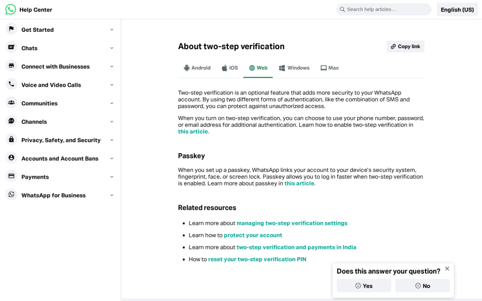Viewport: 482px width, 301px height.
Task: Expand Privacy, Safety, and Security chevron
Action: pyautogui.click(x=112, y=140)
